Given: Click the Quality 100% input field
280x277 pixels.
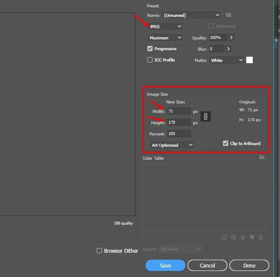Looking at the screenshot, I should pyautogui.click(x=218, y=38).
